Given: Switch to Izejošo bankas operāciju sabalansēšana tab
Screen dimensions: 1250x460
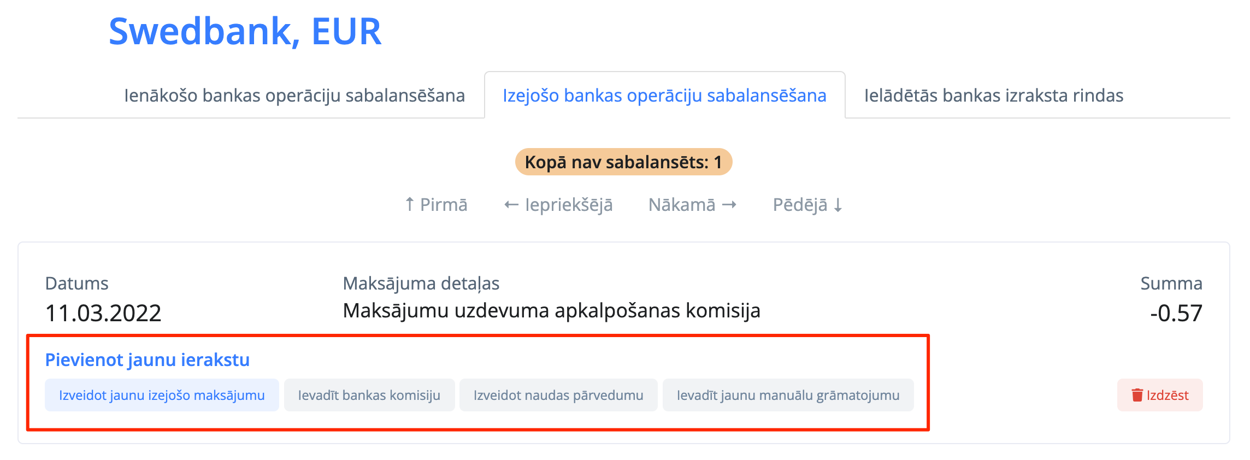Looking at the screenshot, I should click(664, 96).
